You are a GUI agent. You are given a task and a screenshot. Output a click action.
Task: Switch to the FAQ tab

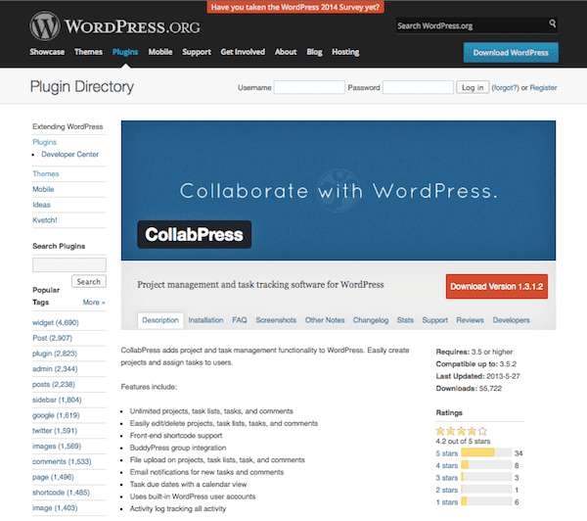(x=240, y=320)
